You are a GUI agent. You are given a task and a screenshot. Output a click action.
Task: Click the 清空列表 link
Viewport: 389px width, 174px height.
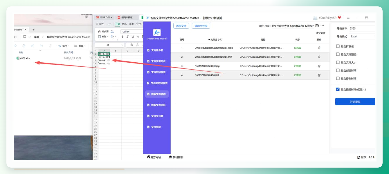(x=320, y=33)
